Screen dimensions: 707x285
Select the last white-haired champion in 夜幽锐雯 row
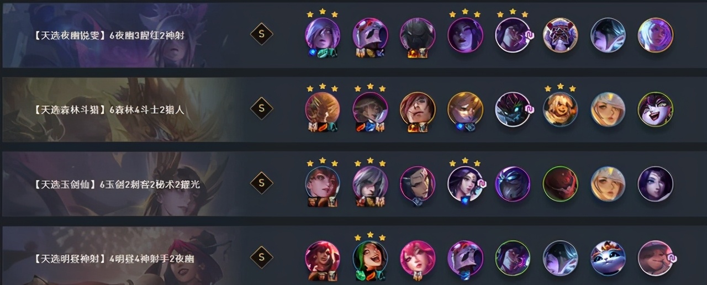tap(656, 35)
